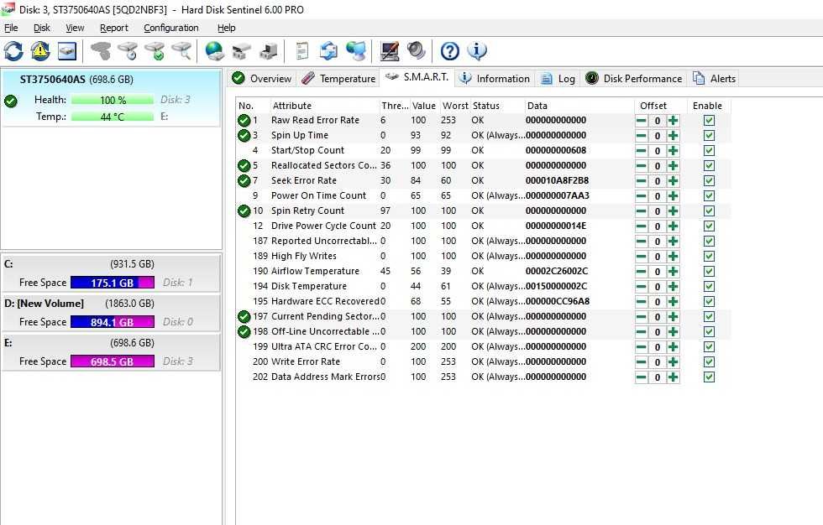Uncheck Enable for Raw Read Error Rate

[709, 121]
